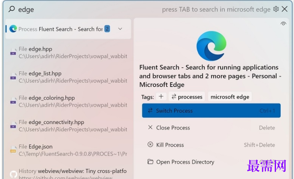Click the Open Process Directory folder icon

150,161
